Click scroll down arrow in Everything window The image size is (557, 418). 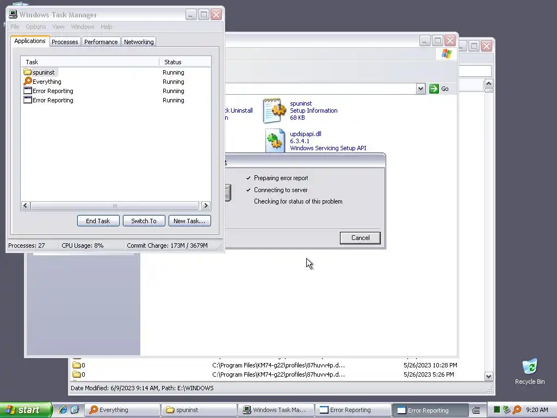coord(489,377)
